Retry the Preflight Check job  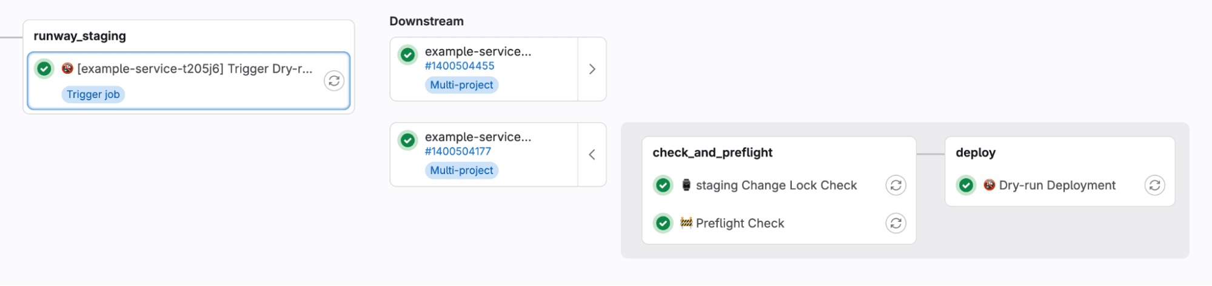click(x=896, y=223)
